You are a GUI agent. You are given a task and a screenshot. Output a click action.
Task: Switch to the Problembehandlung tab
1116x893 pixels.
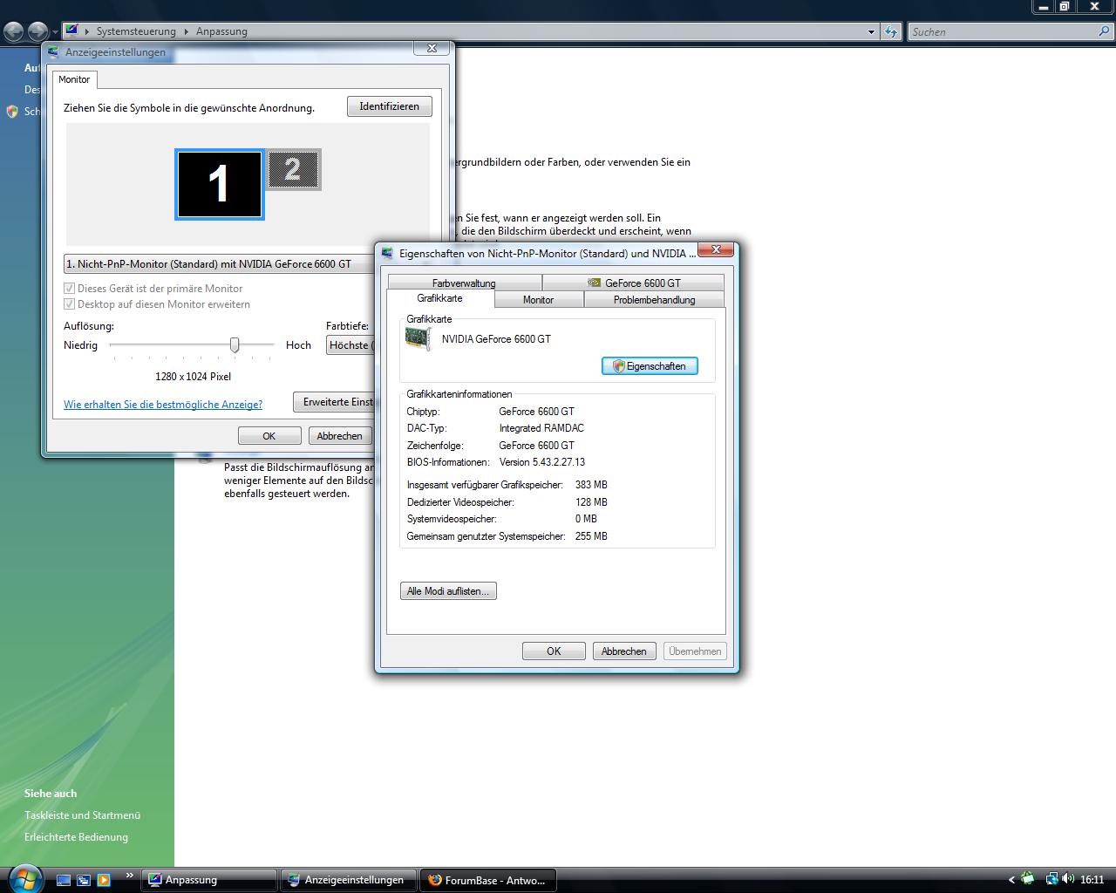(654, 300)
